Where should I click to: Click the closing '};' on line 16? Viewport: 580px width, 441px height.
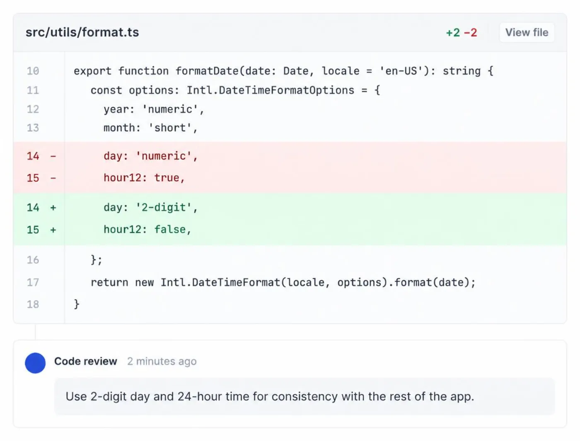click(97, 260)
